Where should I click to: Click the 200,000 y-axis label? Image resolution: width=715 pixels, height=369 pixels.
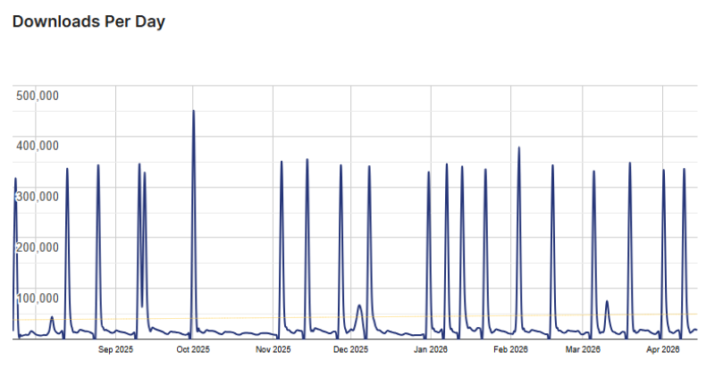[38, 247]
